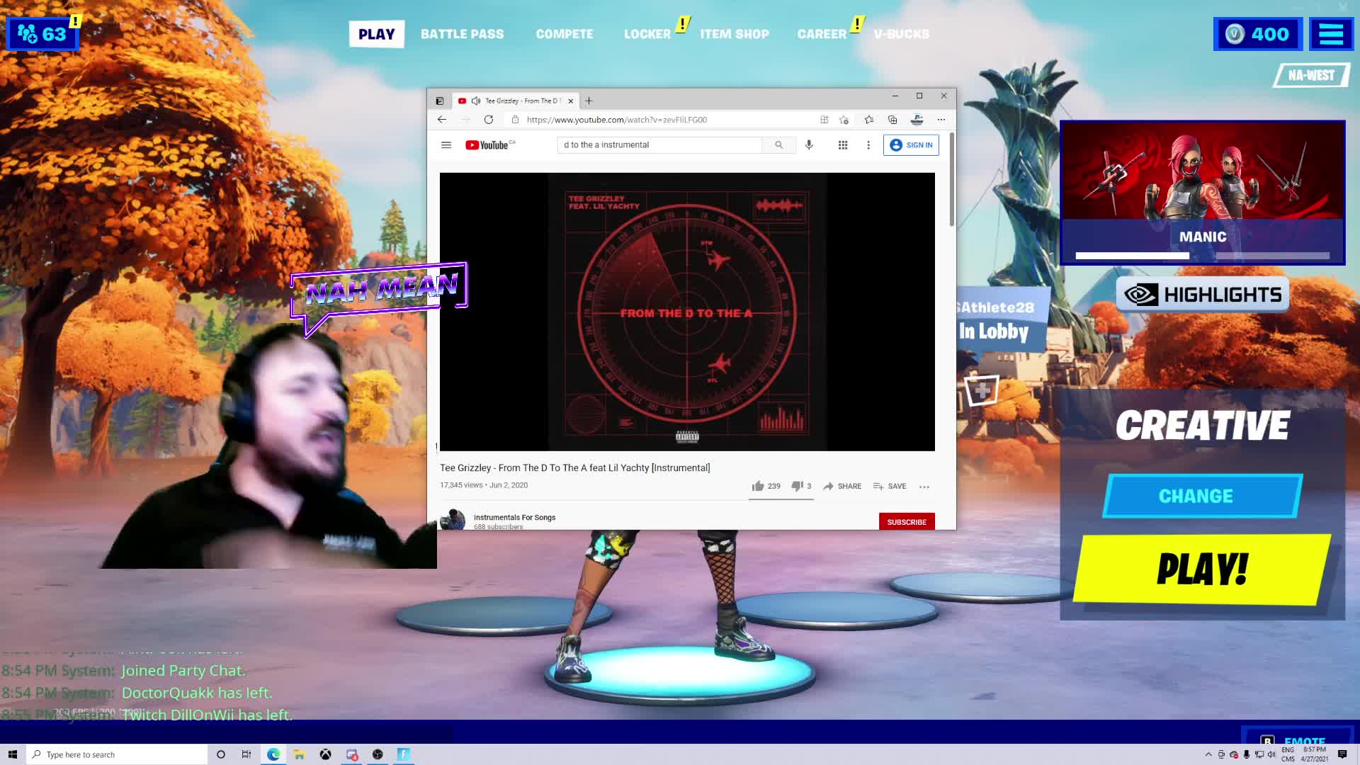The height and width of the screenshot is (765, 1360).
Task: Open the BATTLE PASS tab
Action: (462, 34)
